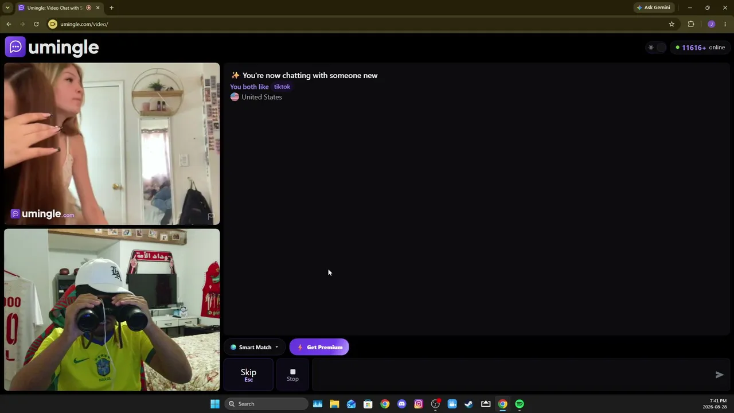Report the stranger using the flag icon
734x413 pixels.
coord(211,216)
